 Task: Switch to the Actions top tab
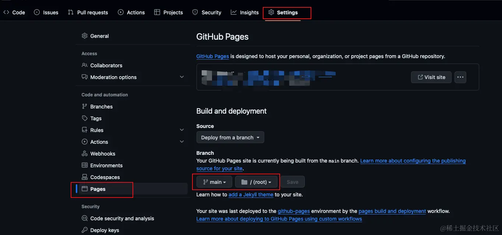point(131,12)
